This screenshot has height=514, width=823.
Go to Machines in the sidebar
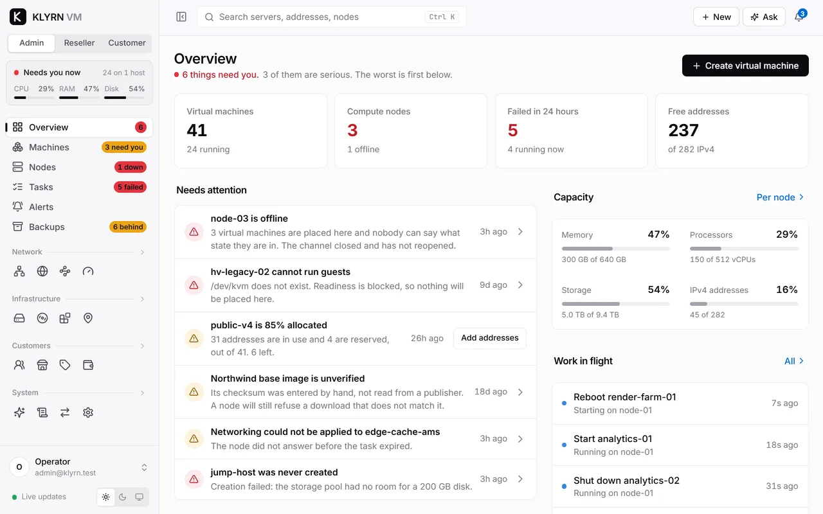click(x=80, y=147)
